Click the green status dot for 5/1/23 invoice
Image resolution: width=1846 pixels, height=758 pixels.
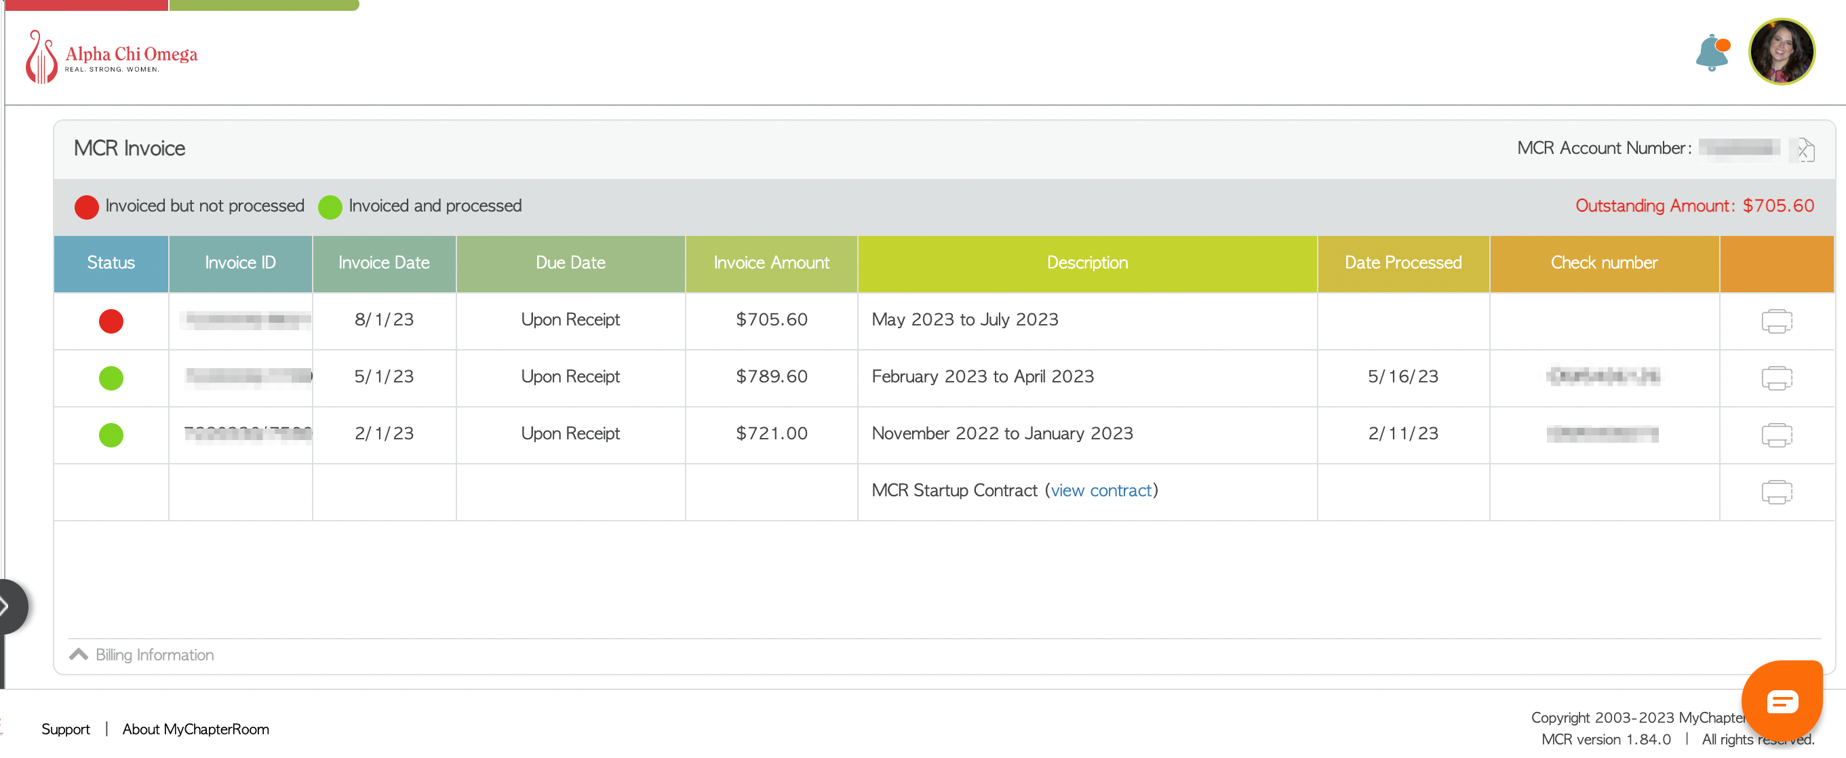(111, 378)
